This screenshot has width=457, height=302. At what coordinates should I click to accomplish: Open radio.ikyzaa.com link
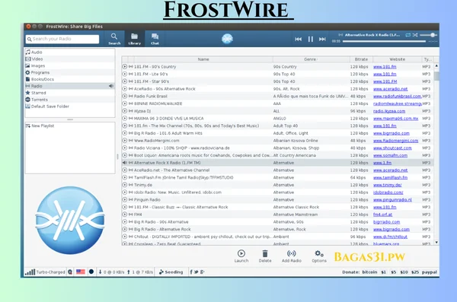click(x=389, y=111)
